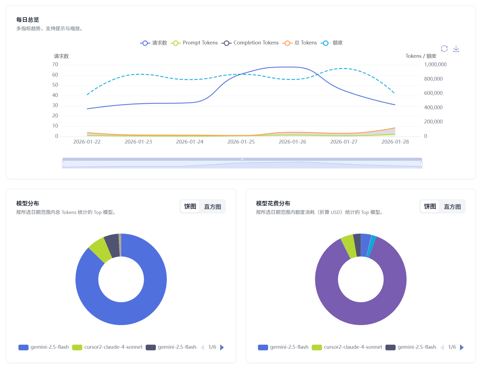Click the chart restore refresh icon
Image resolution: width=483 pixels, height=368 pixels.
click(444, 49)
